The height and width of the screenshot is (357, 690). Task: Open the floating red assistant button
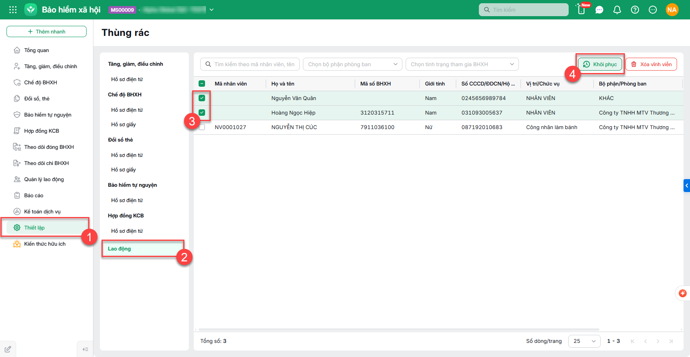(683, 293)
